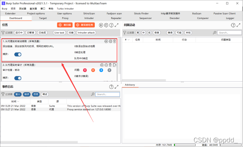243x147 pixels.
Task: Click the 类型 column header in event log
Action: click(x=39, y=102)
